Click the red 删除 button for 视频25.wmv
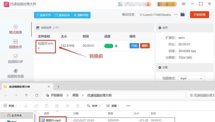The height and width of the screenshot is (122, 215). click(x=145, y=46)
